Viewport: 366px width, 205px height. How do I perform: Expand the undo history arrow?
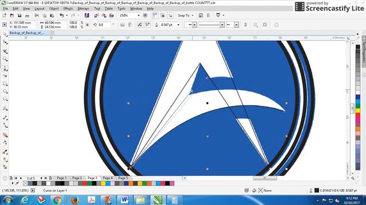(67, 15)
